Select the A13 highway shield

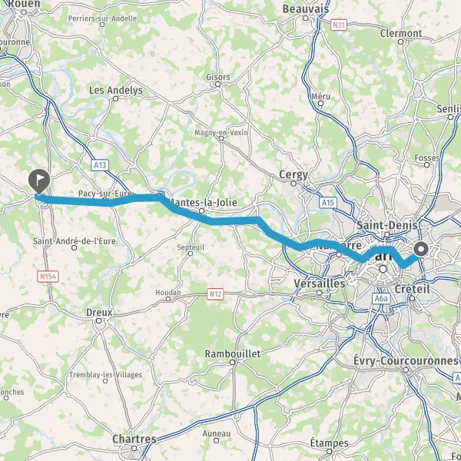click(100, 165)
